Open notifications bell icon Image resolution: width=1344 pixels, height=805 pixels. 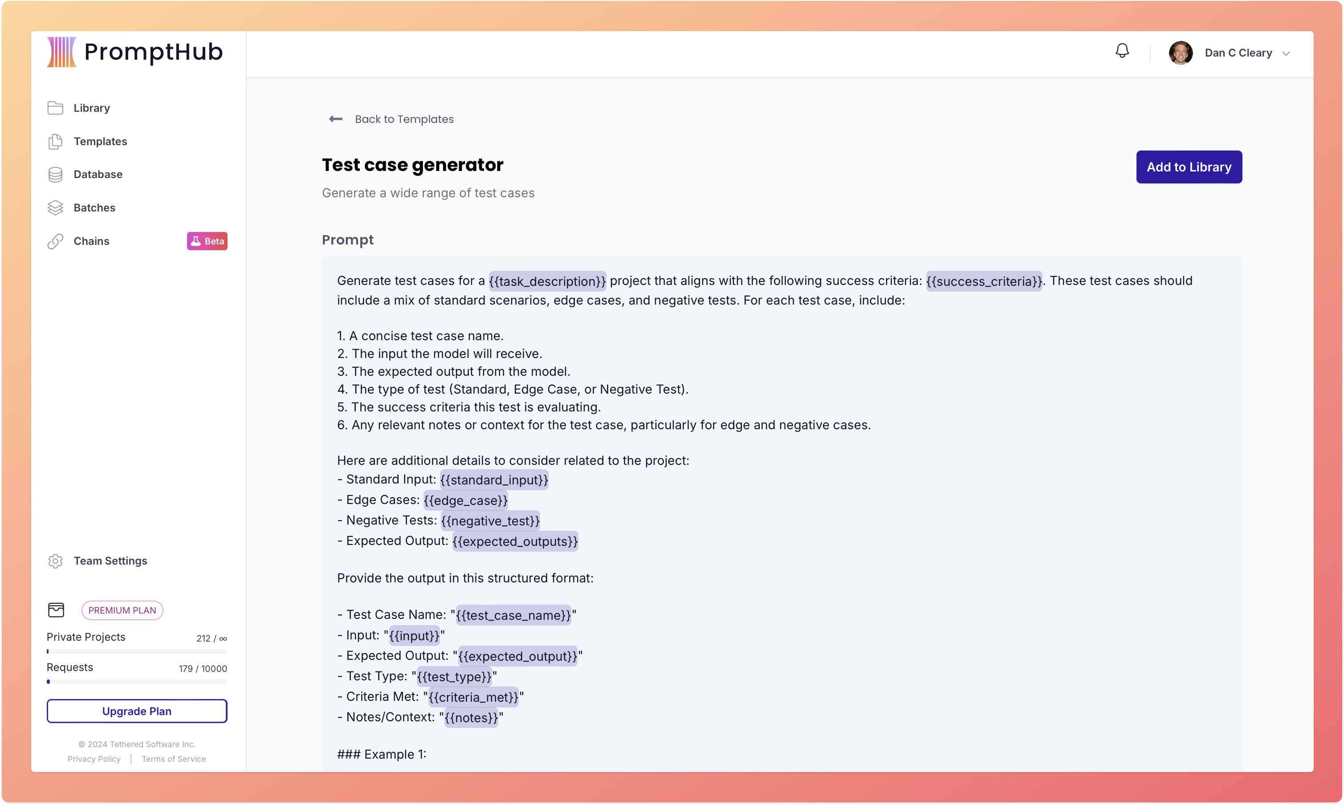1122,51
